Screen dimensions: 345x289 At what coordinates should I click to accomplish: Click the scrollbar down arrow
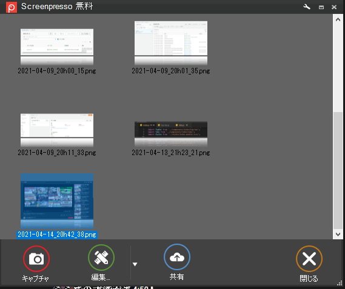(338, 234)
